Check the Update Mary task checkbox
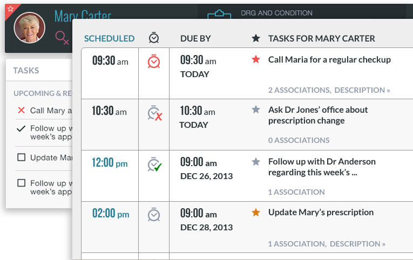 click(x=22, y=158)
